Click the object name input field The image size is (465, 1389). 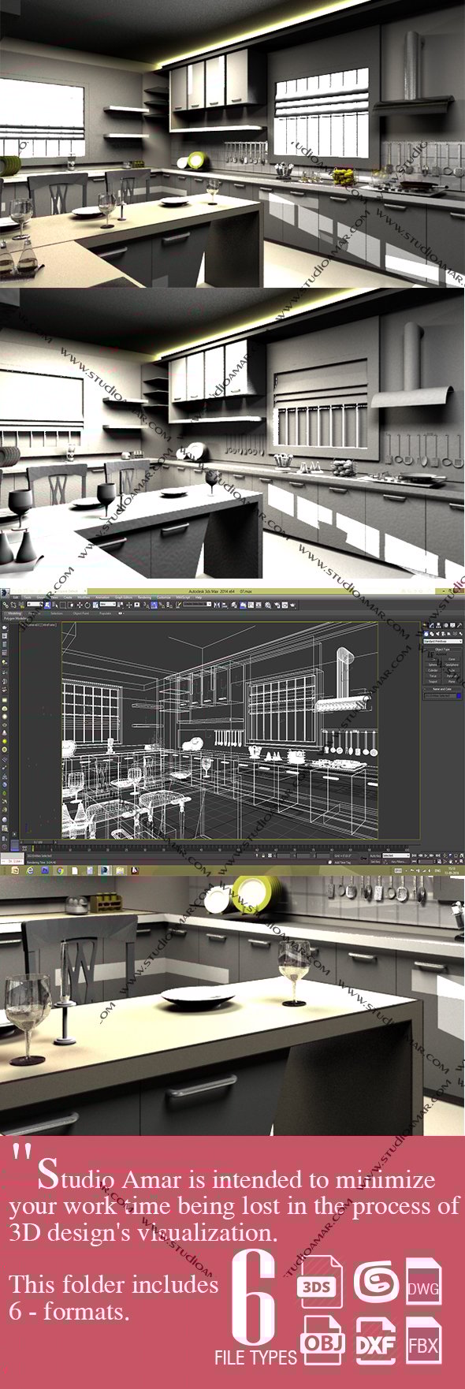pyautogui.click(x=439, y=695)
